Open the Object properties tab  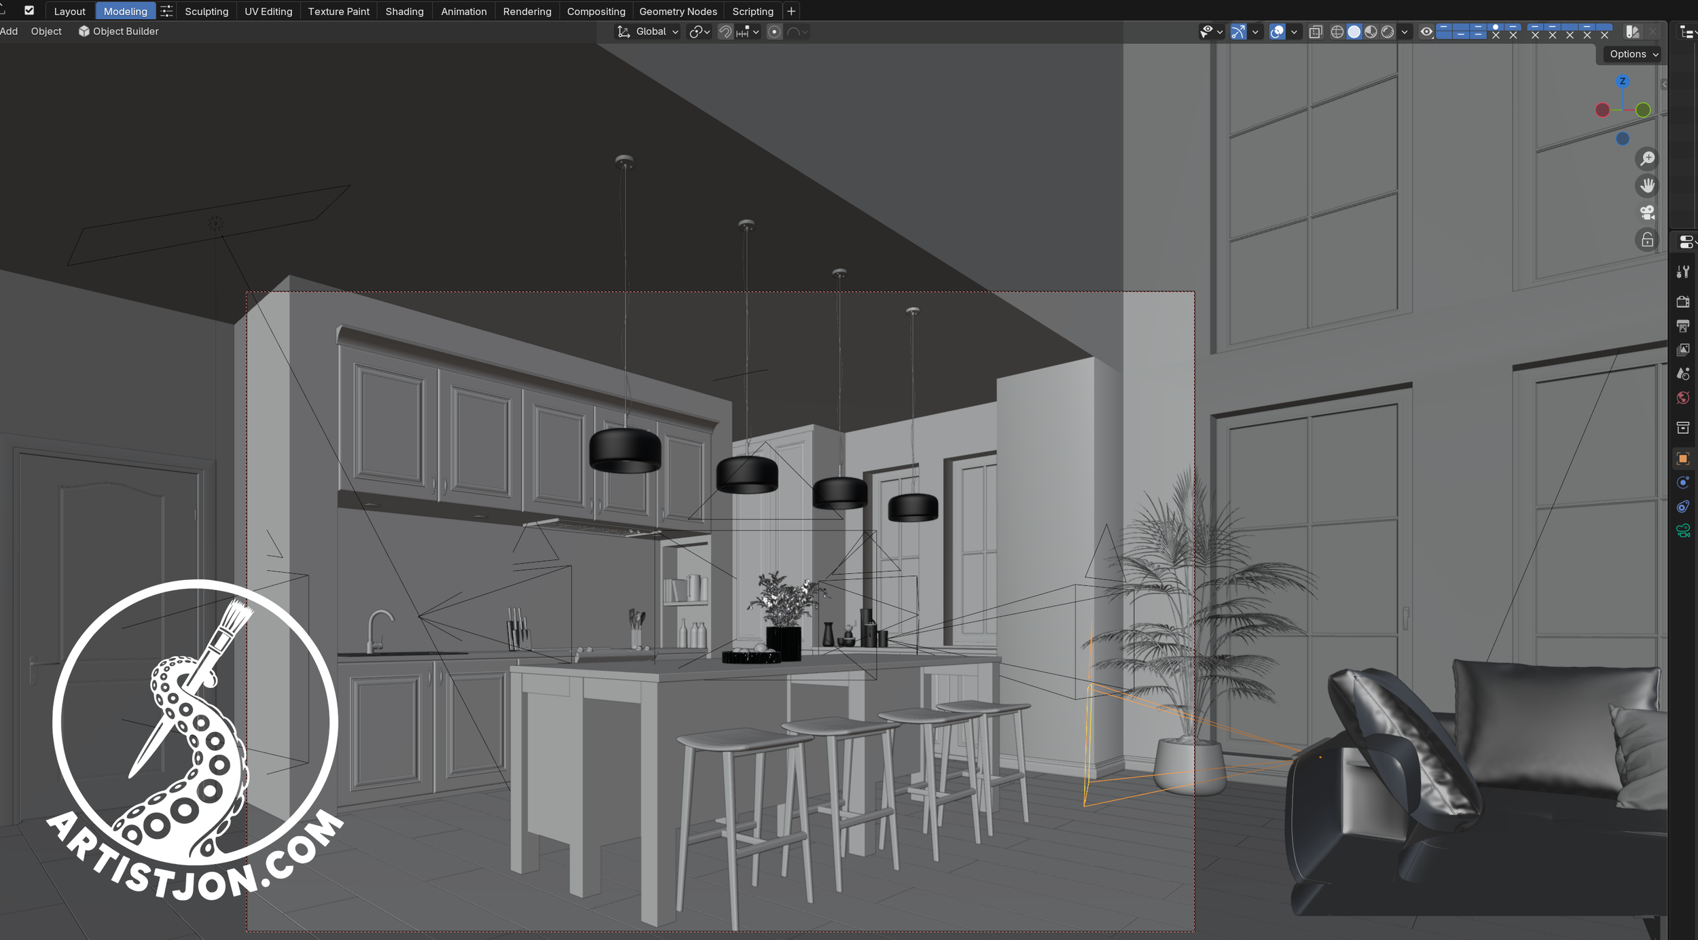(1683, 458)
